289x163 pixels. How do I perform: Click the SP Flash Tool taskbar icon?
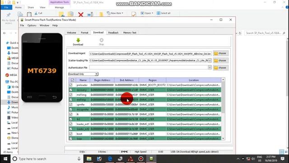[151, 159]
